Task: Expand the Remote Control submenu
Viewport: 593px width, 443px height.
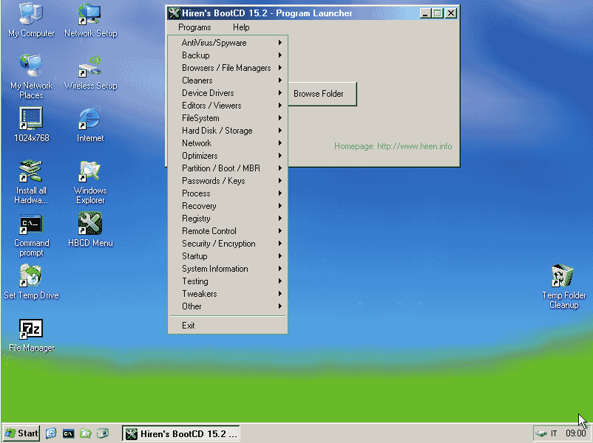Action: (228, 231)
